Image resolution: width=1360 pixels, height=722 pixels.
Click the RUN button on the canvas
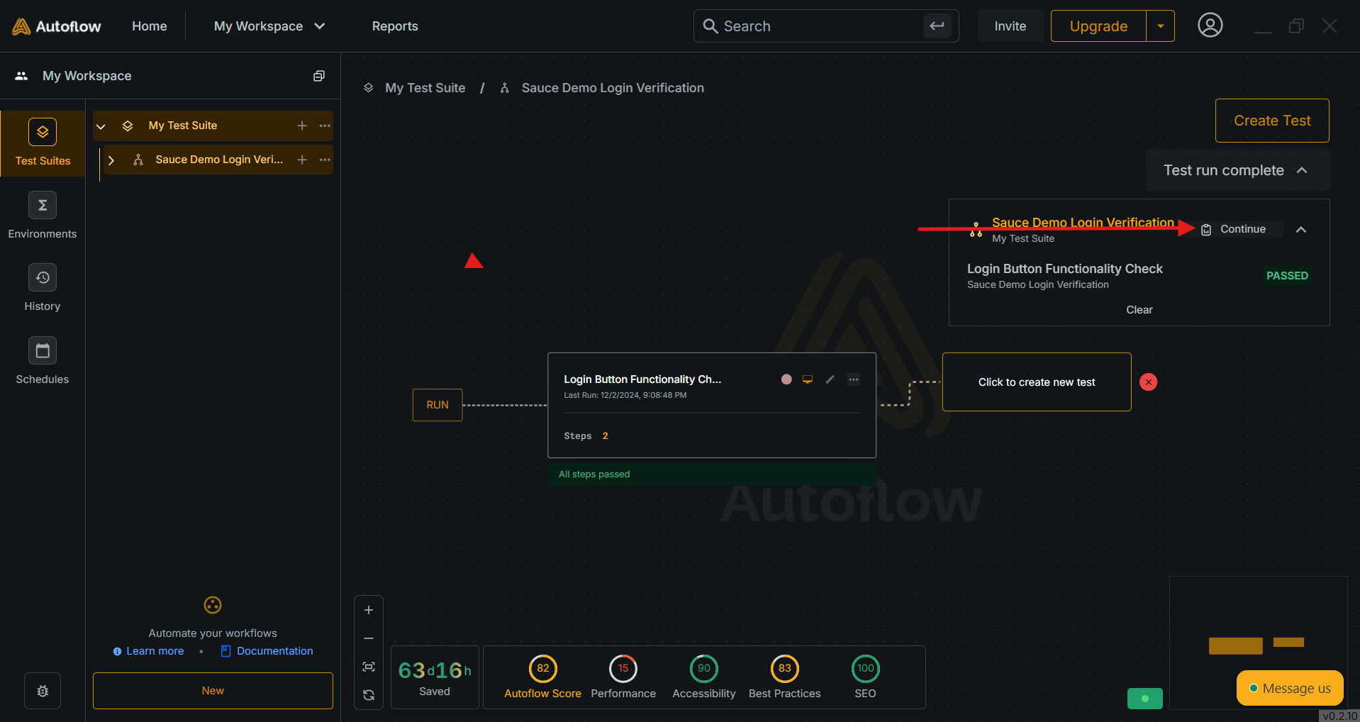pos(437,405)
